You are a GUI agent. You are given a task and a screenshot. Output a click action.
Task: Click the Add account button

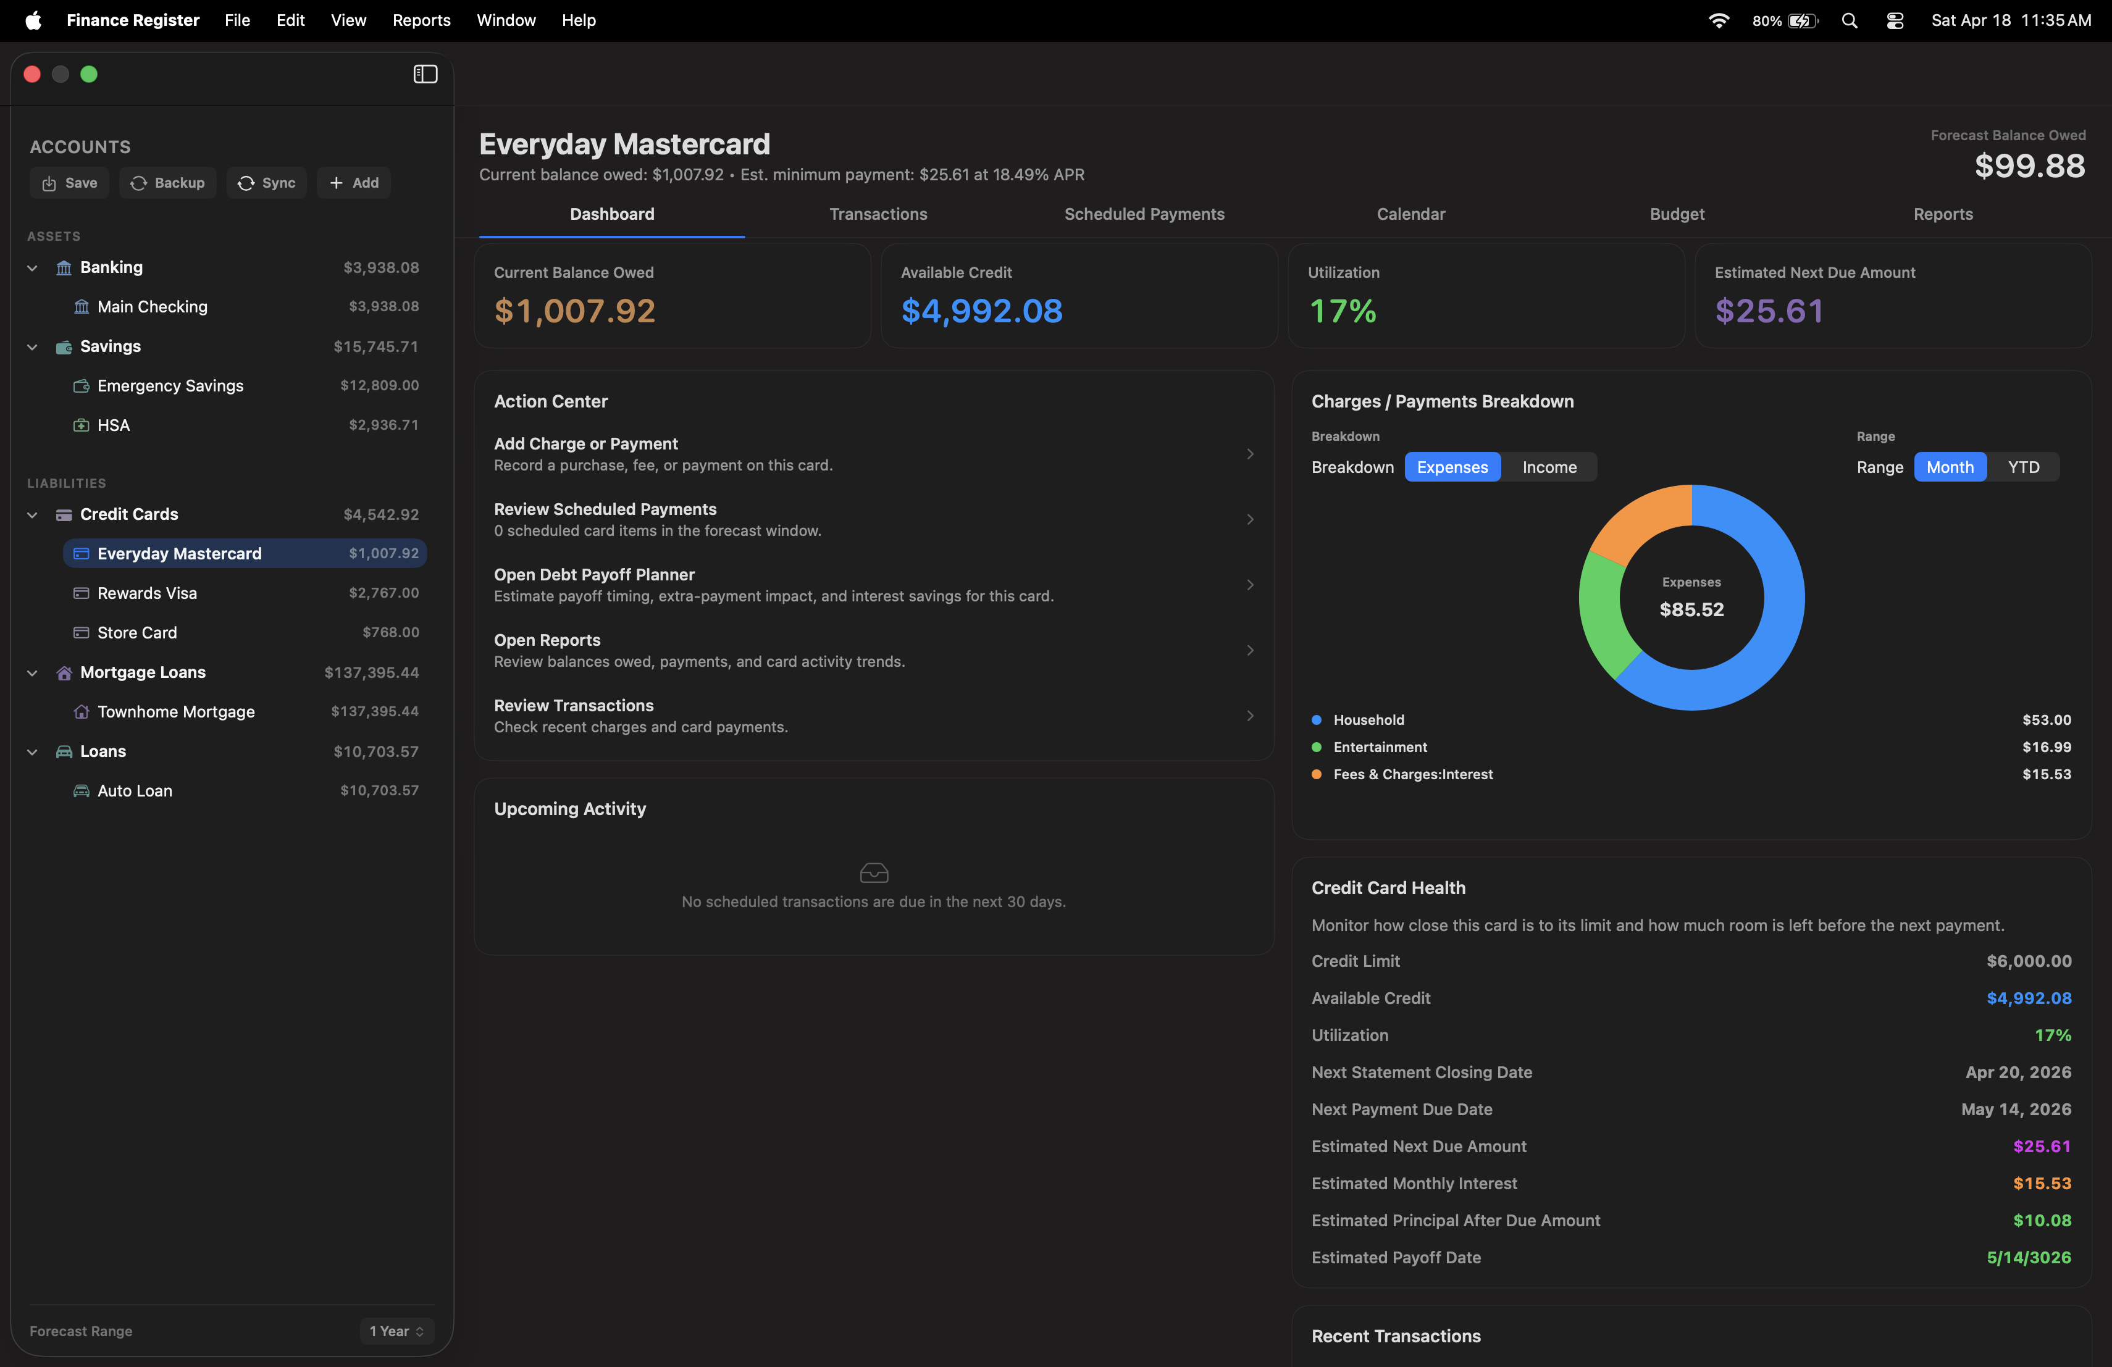353,183
